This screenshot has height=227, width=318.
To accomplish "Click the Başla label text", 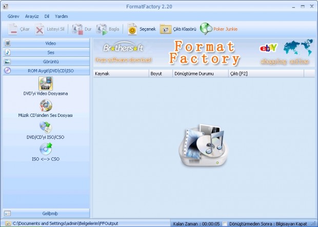I will [114, 29].
